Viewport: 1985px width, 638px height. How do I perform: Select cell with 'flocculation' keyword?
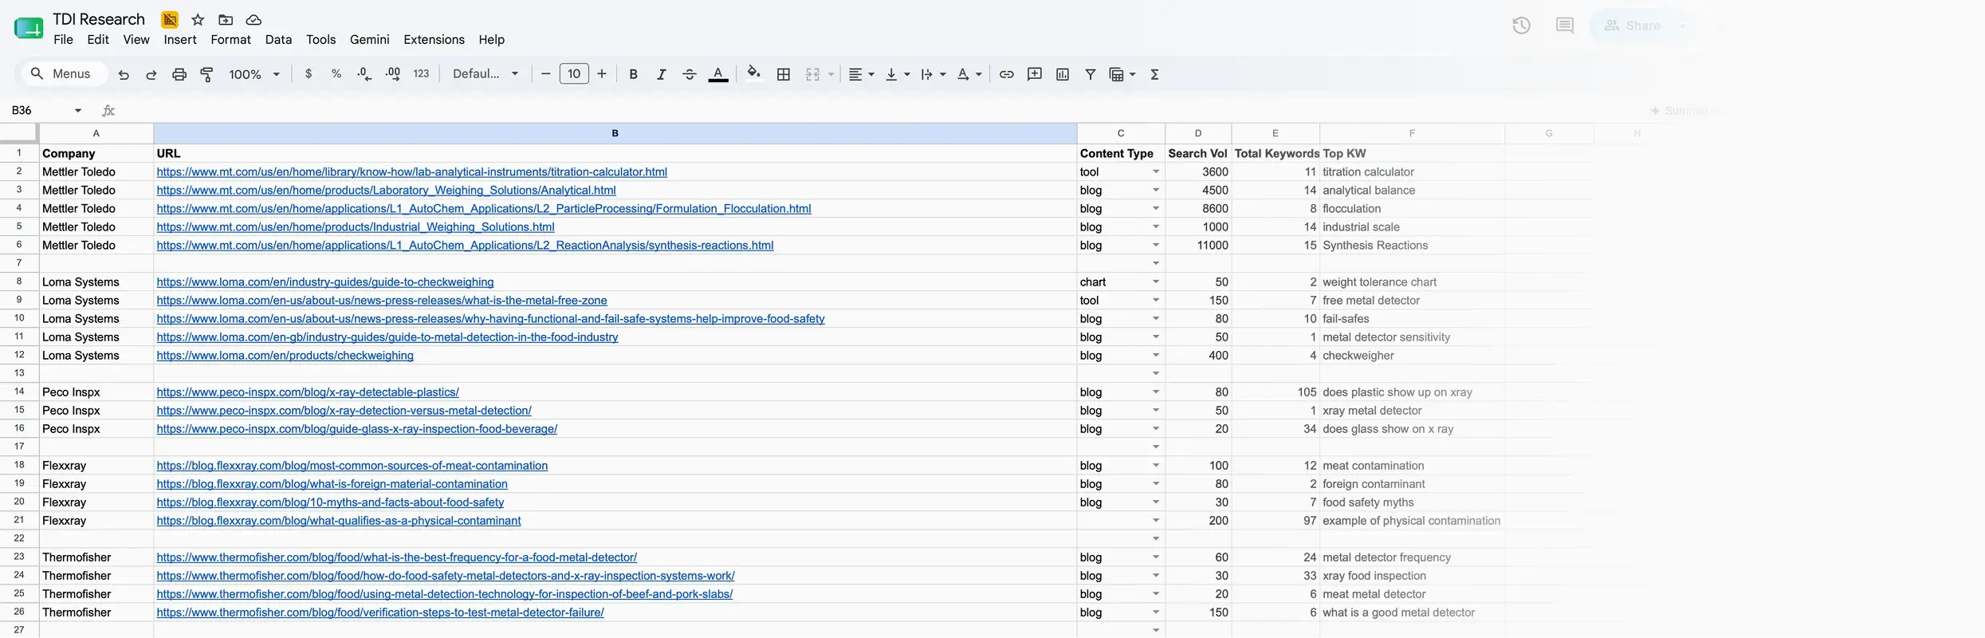[1412, 209]
